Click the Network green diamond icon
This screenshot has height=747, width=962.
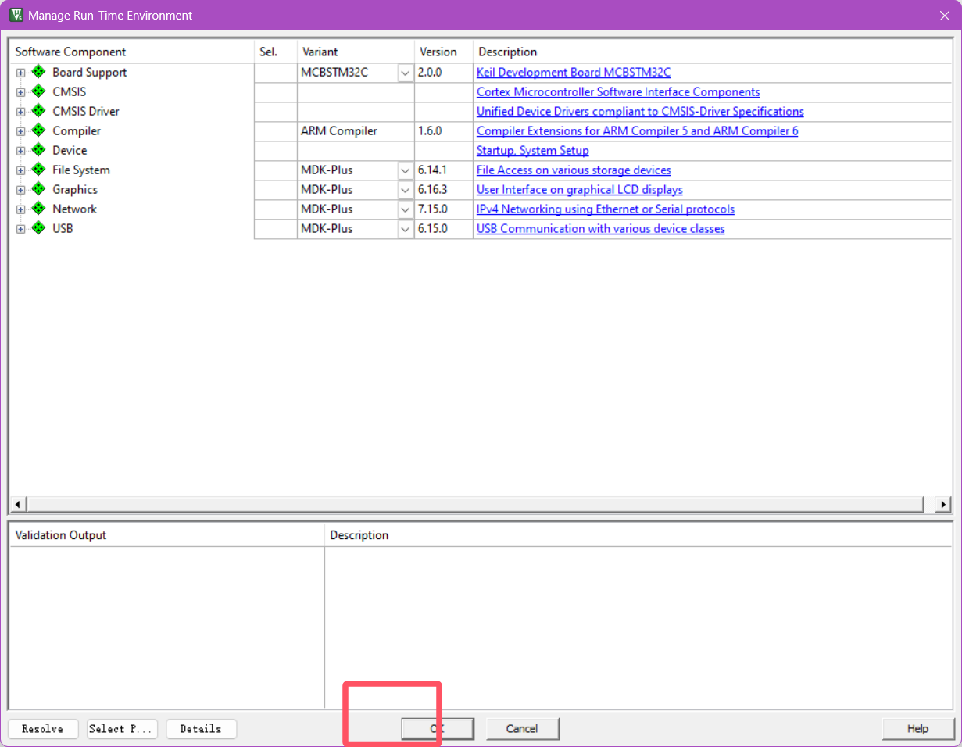coord(38,209)
